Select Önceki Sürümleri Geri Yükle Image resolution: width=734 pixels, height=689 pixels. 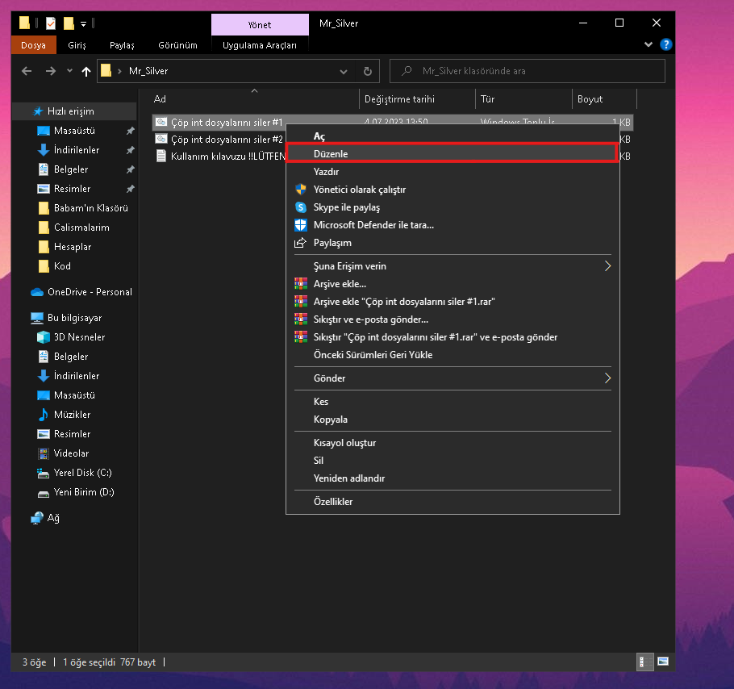point(452,355)
